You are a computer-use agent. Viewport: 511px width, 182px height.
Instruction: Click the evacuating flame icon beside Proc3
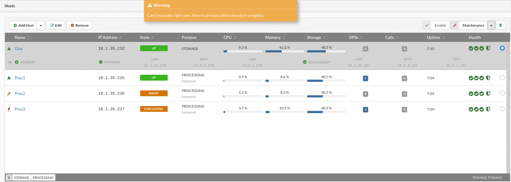[x=9, y=109]
